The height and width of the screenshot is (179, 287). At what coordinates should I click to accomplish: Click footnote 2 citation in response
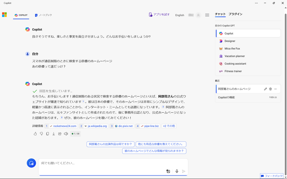[163, 107]
